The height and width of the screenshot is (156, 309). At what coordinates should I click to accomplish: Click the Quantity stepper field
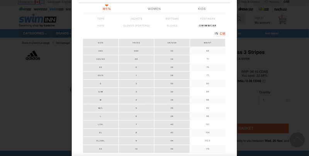point(274,100)
